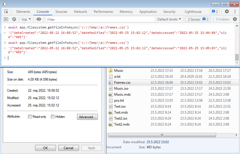Click the Cancel button
Viewport: 240px width, 154px height.
pyautogui.click(x=68, y=148)
